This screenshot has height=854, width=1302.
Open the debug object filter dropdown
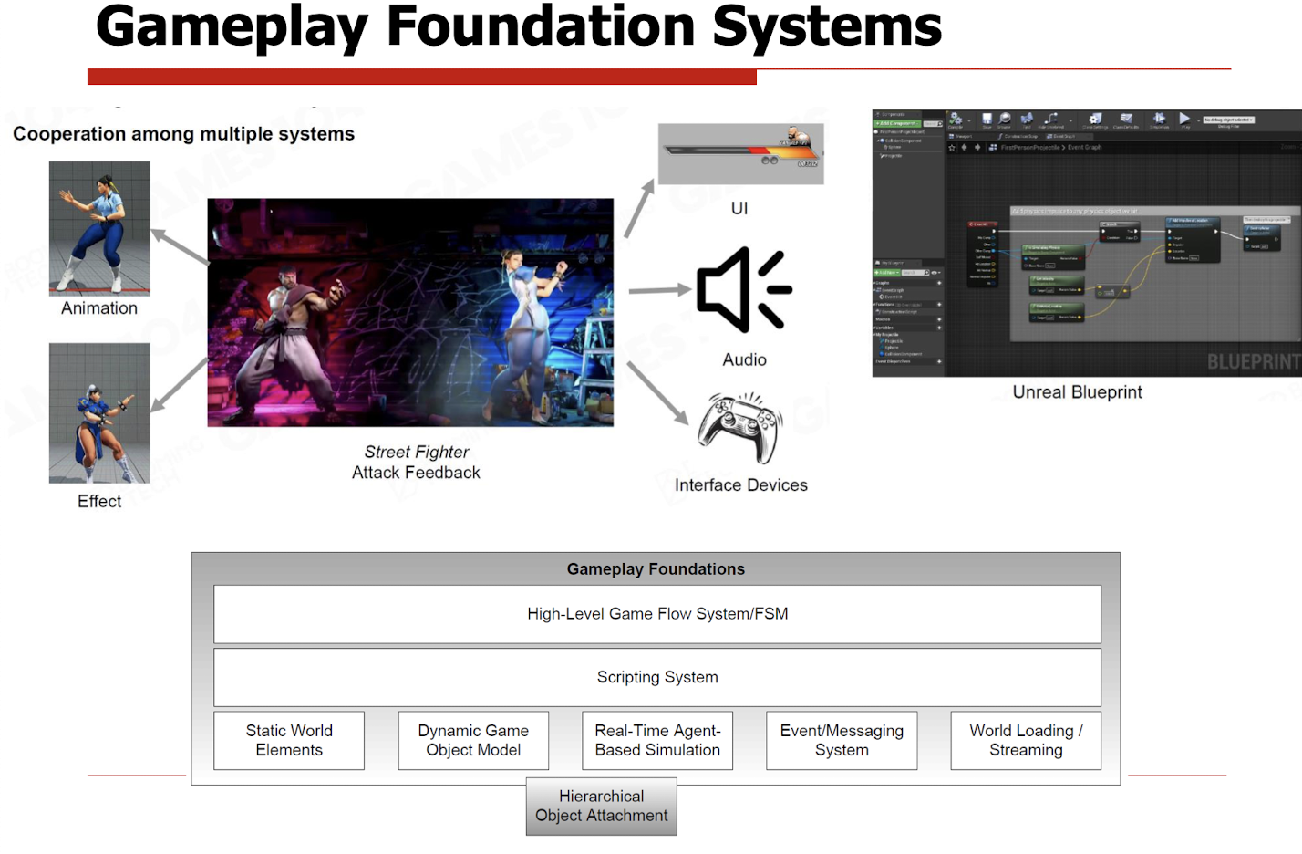[x=1229, y=120]
